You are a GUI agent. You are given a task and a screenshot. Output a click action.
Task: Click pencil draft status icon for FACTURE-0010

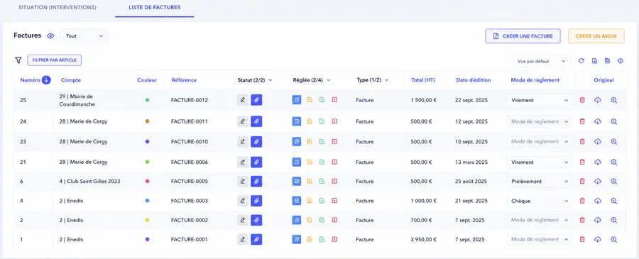pyautogui.click(x=243, y=142)
